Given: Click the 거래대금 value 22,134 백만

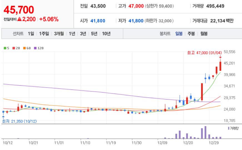Looking at the screenshot, I should point(222,21).
